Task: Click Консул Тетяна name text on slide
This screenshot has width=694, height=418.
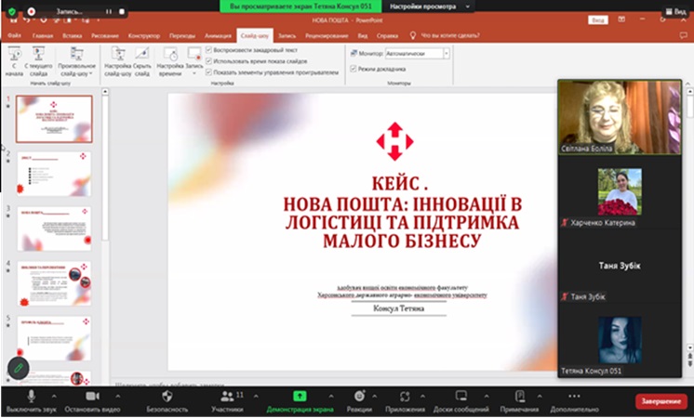Action: (x=399, y=308)
